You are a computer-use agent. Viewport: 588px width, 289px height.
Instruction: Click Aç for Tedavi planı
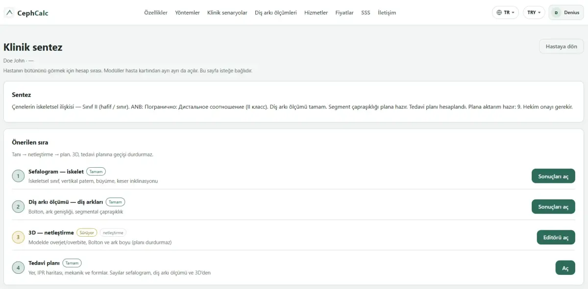coord(565,268)
